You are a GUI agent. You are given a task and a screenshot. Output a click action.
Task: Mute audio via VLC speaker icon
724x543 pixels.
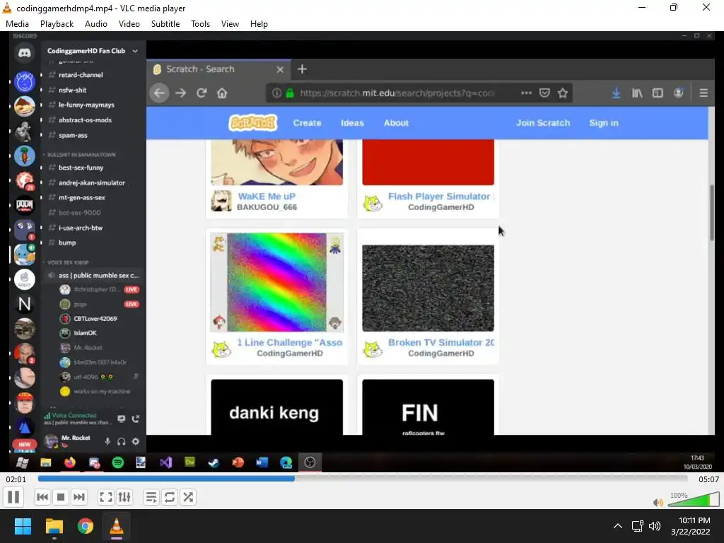658,503
